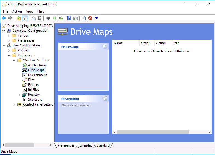Click tree pane scroll left arrow
Viewport: 215px width, 155px height.
(3, 145)
